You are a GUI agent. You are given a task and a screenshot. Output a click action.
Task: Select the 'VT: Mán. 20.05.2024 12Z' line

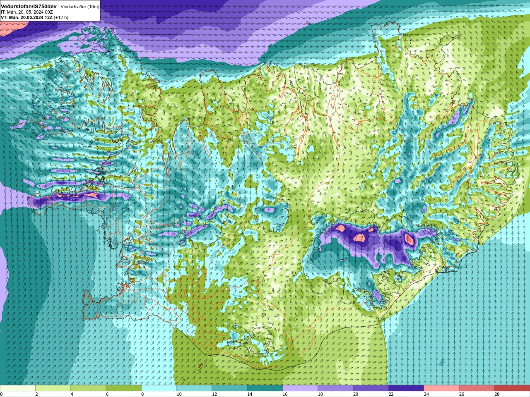(26, 18)
